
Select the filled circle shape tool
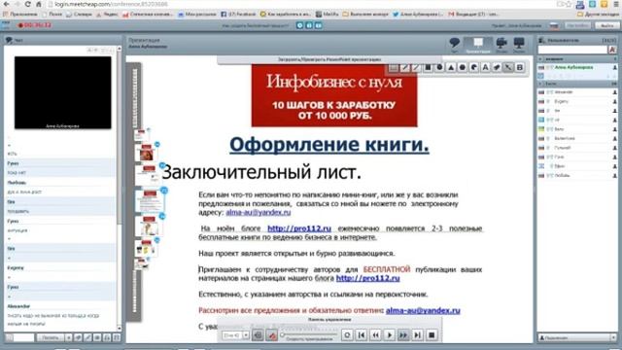[x=439, y=68]
